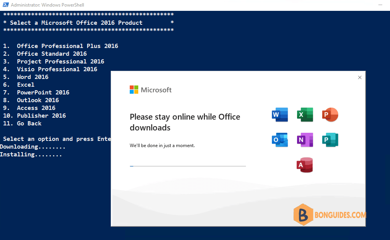Click the Go Back option text
The width and height of the screenshot is (390, 240).
(29, 123)
